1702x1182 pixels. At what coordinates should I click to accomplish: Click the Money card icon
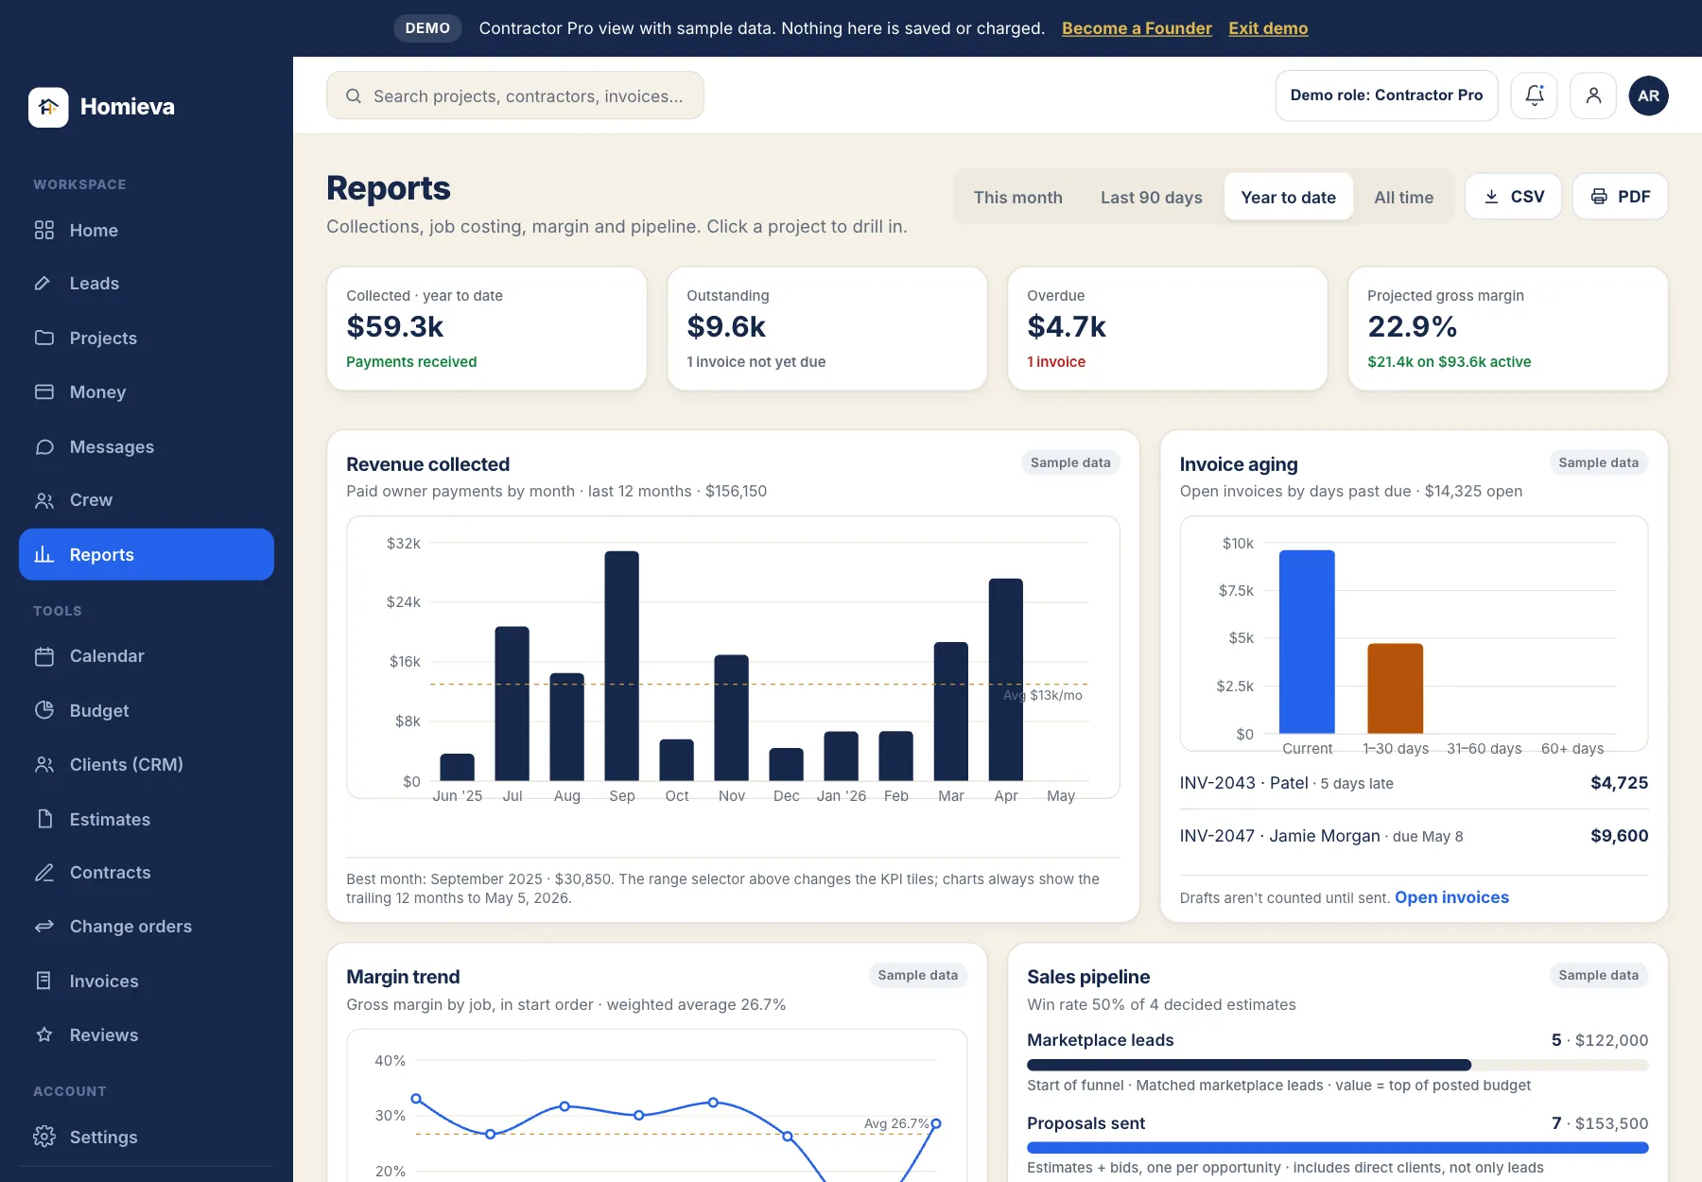tap(44, 391)
